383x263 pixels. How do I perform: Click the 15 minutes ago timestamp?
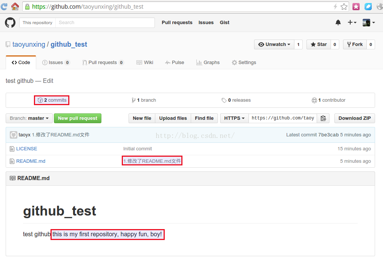tap(354, 149)
